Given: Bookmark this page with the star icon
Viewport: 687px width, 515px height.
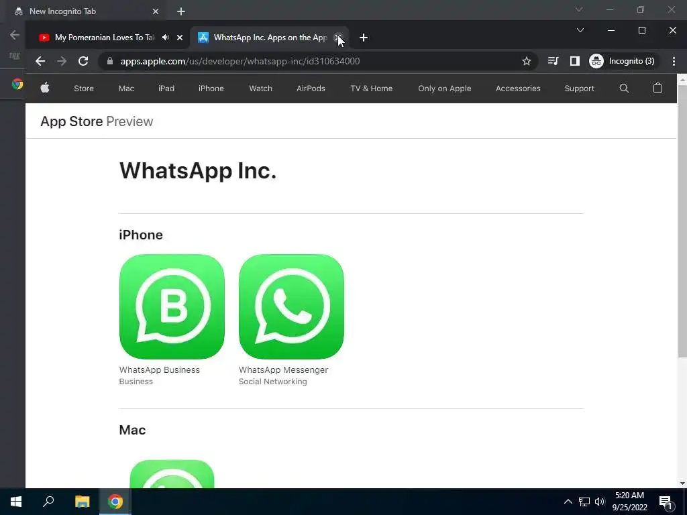Looking at the screenshot, I should click(x=526, y=61).
